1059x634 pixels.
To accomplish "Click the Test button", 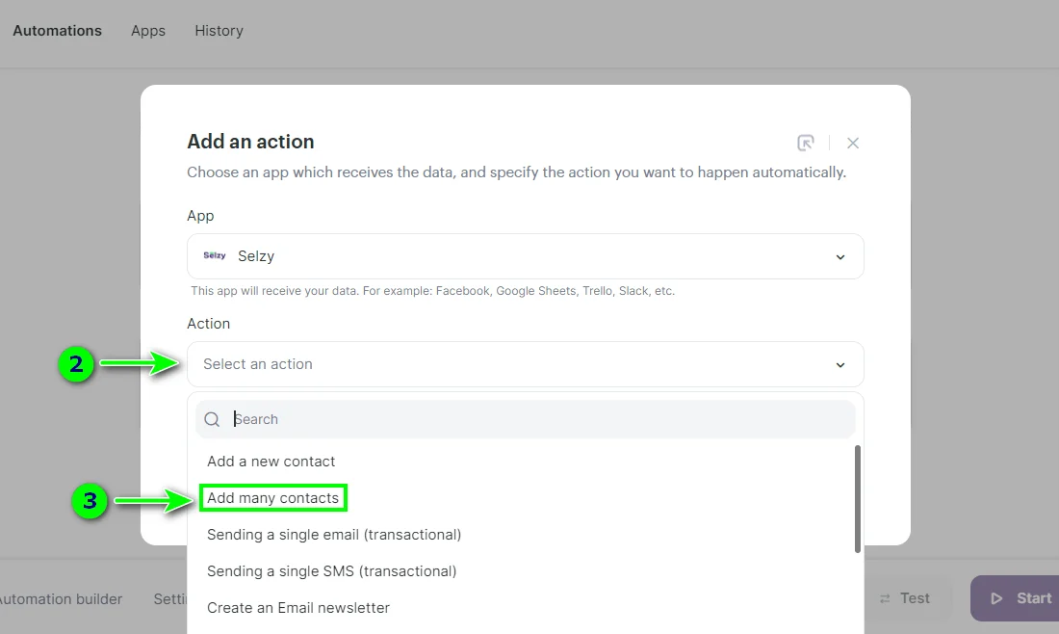I will tap(908, 598).
